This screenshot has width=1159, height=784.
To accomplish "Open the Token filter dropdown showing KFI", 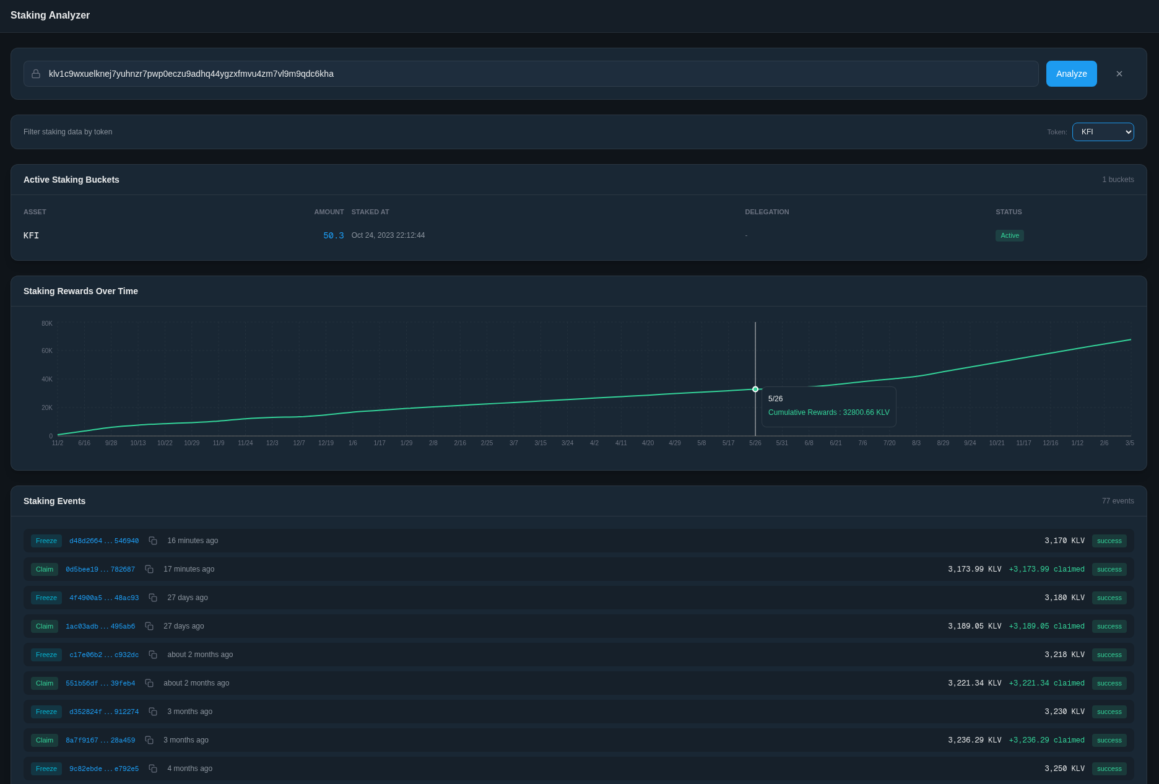I will tap(1103, 132).
